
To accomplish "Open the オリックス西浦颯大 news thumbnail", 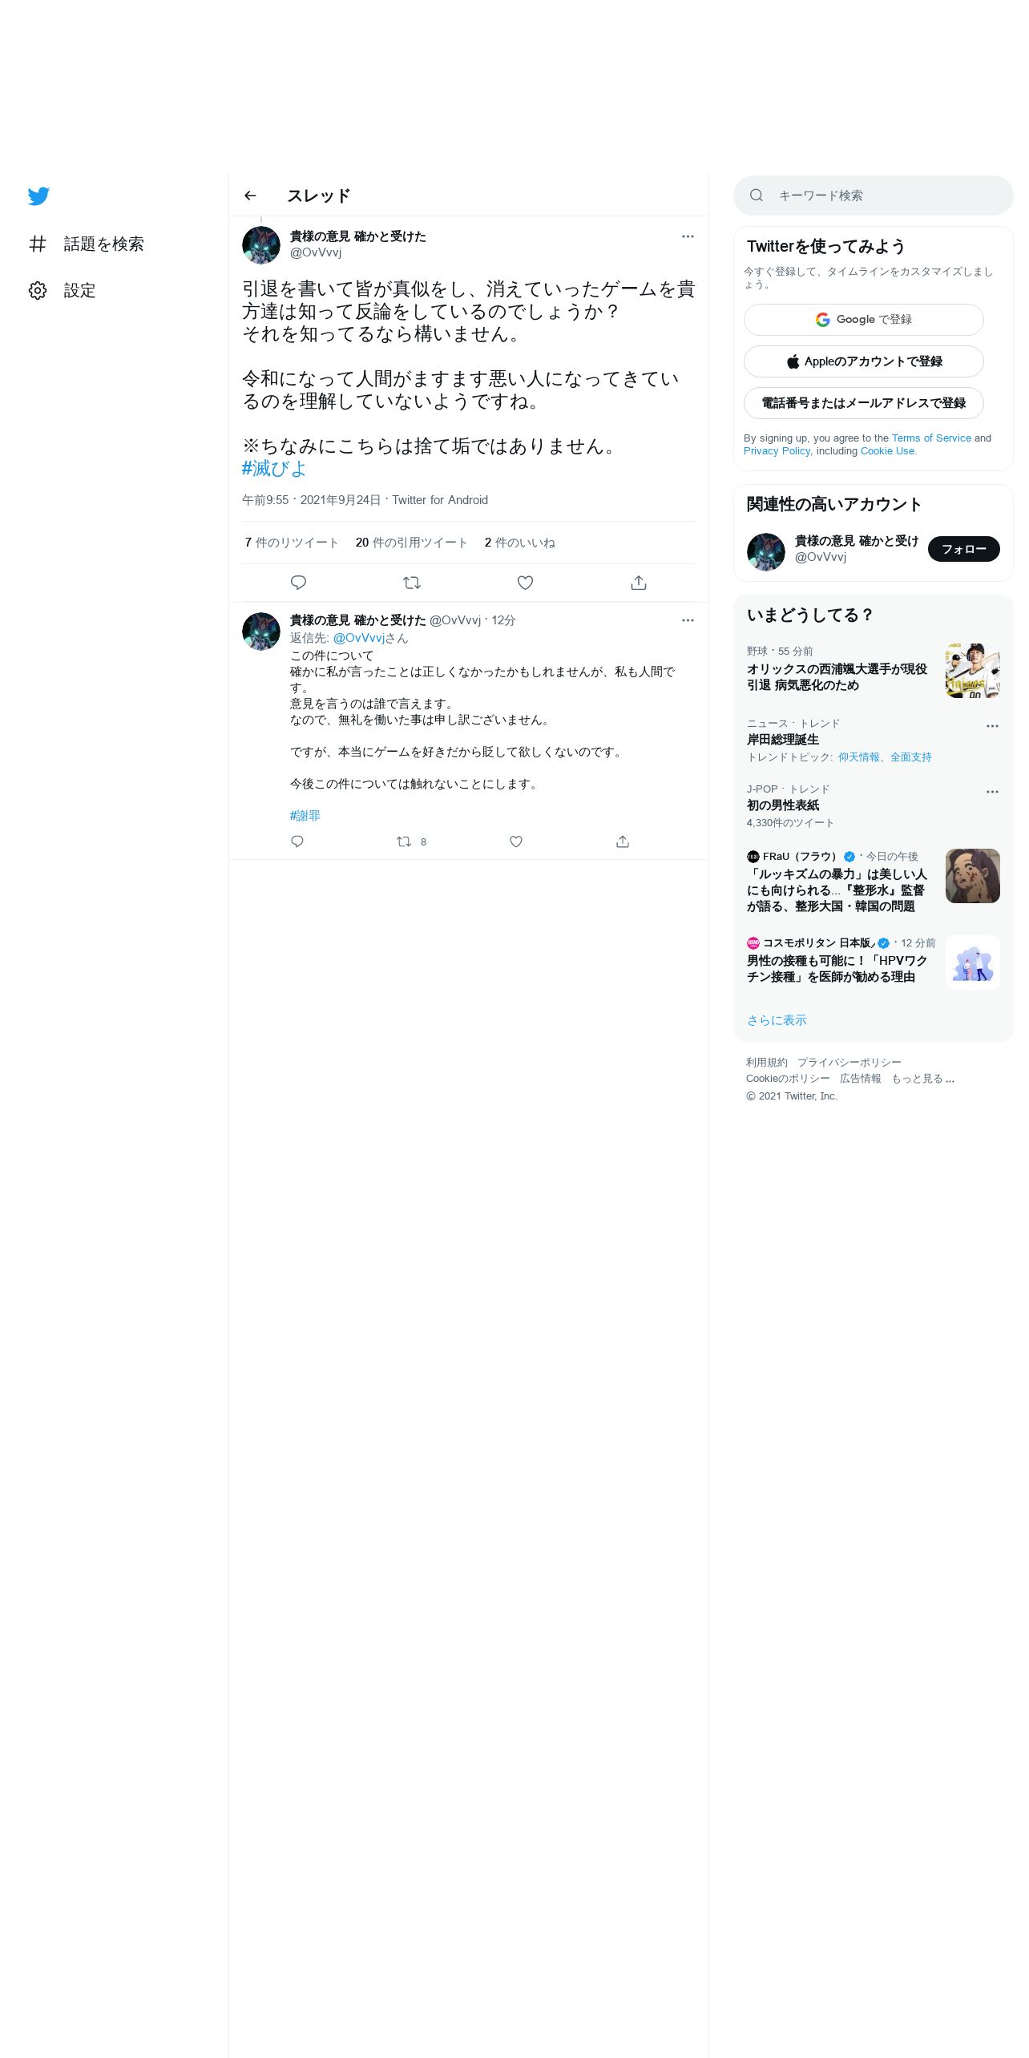I will [x=972, y=671].
